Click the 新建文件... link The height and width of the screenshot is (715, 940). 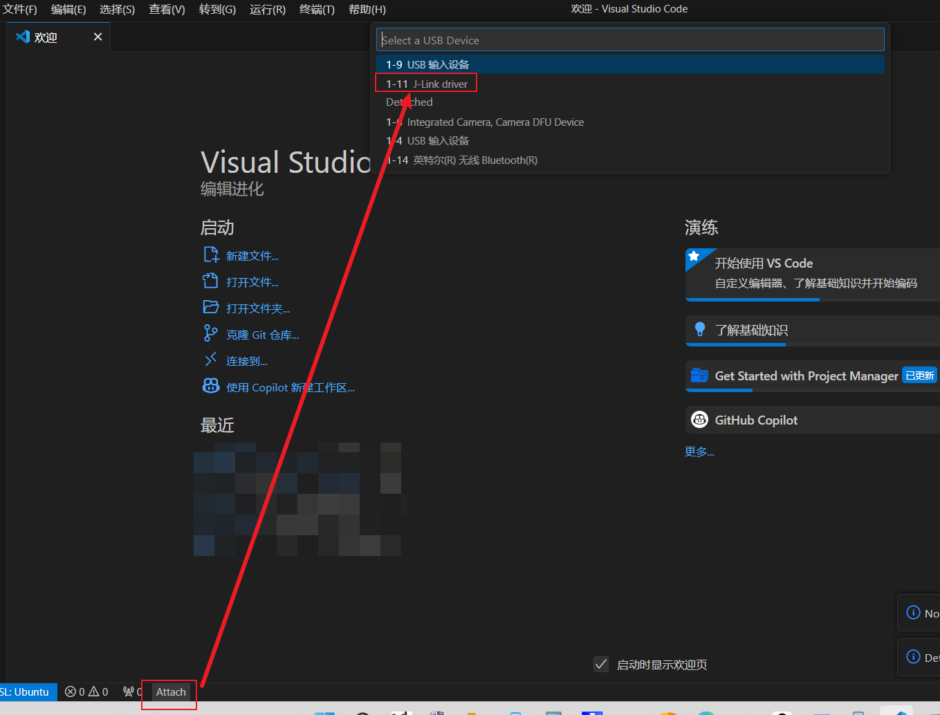252,256
